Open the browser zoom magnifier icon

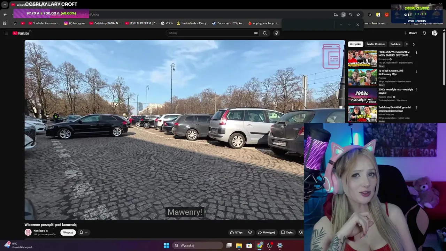pyautogui.click(x=351, y=15)
